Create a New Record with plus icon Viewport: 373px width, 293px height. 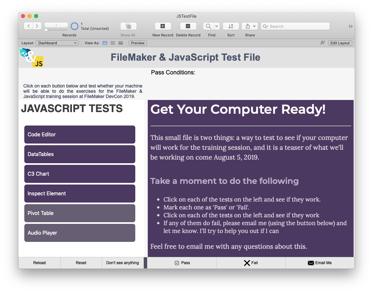[x=163, y=26]
